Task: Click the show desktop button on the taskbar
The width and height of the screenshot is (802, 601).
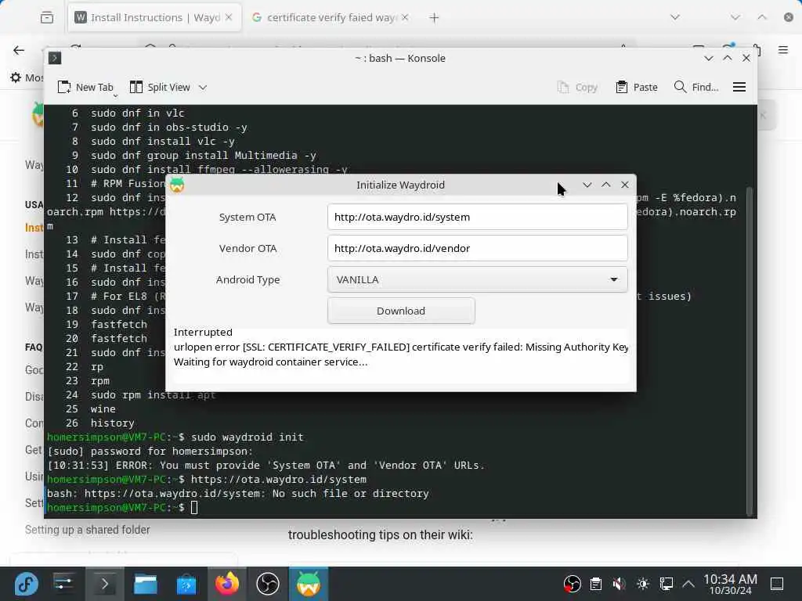Action: click(777, 584)
